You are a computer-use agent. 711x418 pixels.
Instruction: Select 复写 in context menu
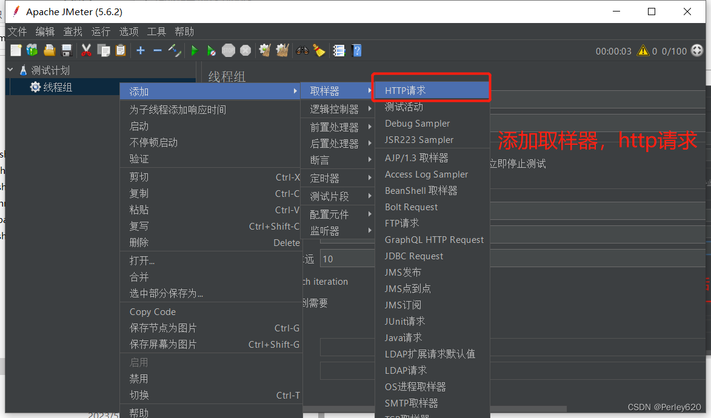211,226
